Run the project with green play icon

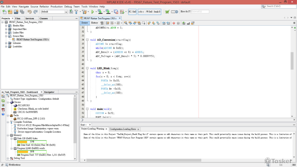tap(92, 12)
